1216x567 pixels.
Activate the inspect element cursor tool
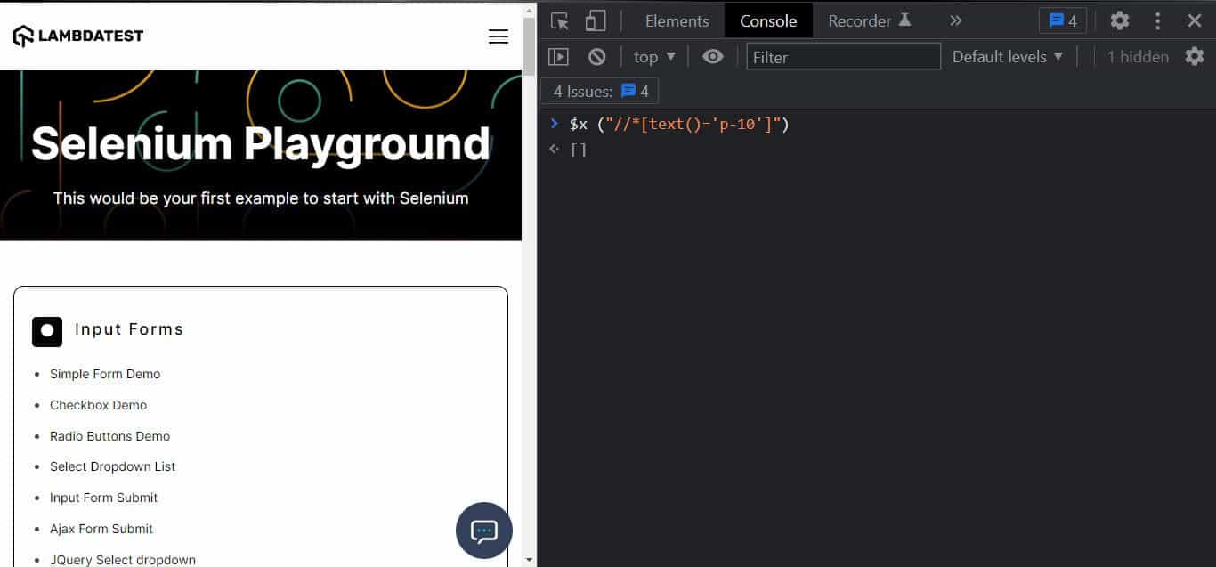(x=559, y=20)
